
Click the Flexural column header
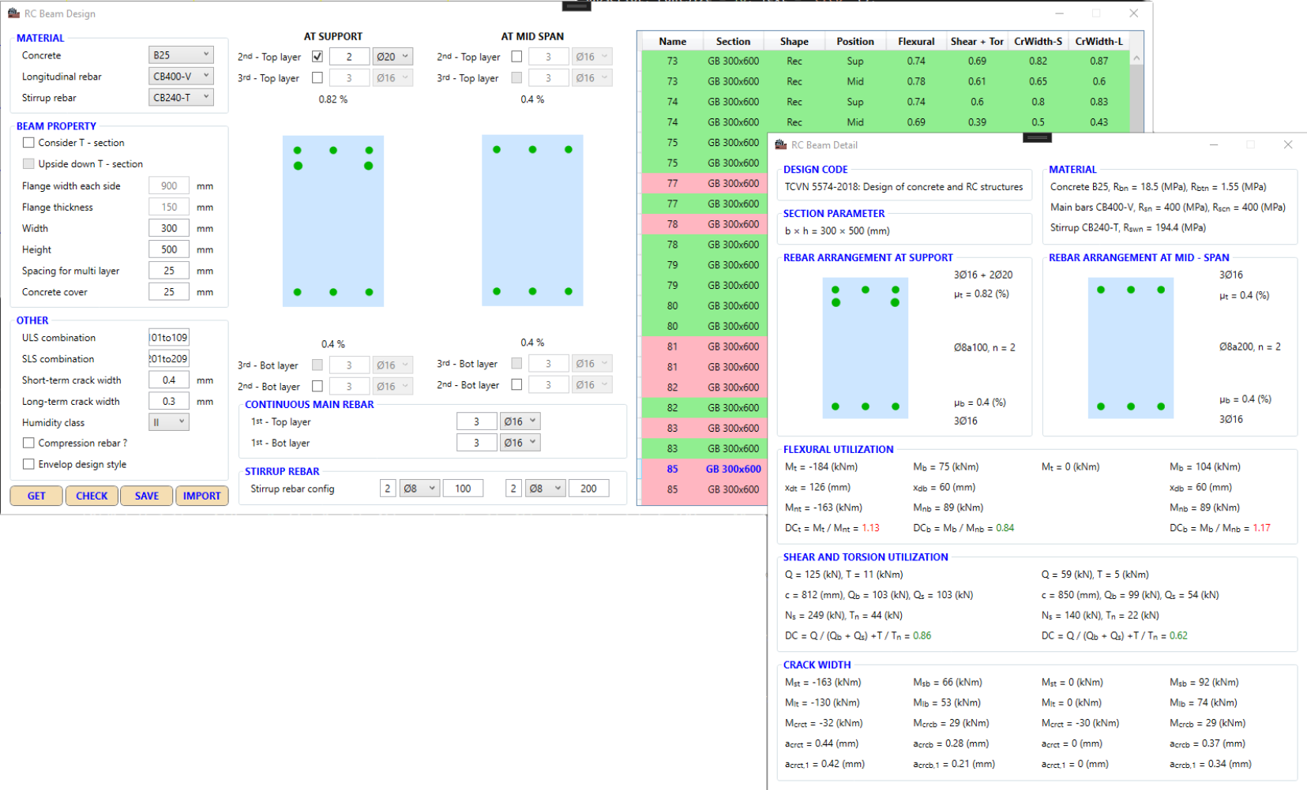[x=916, y=42]
